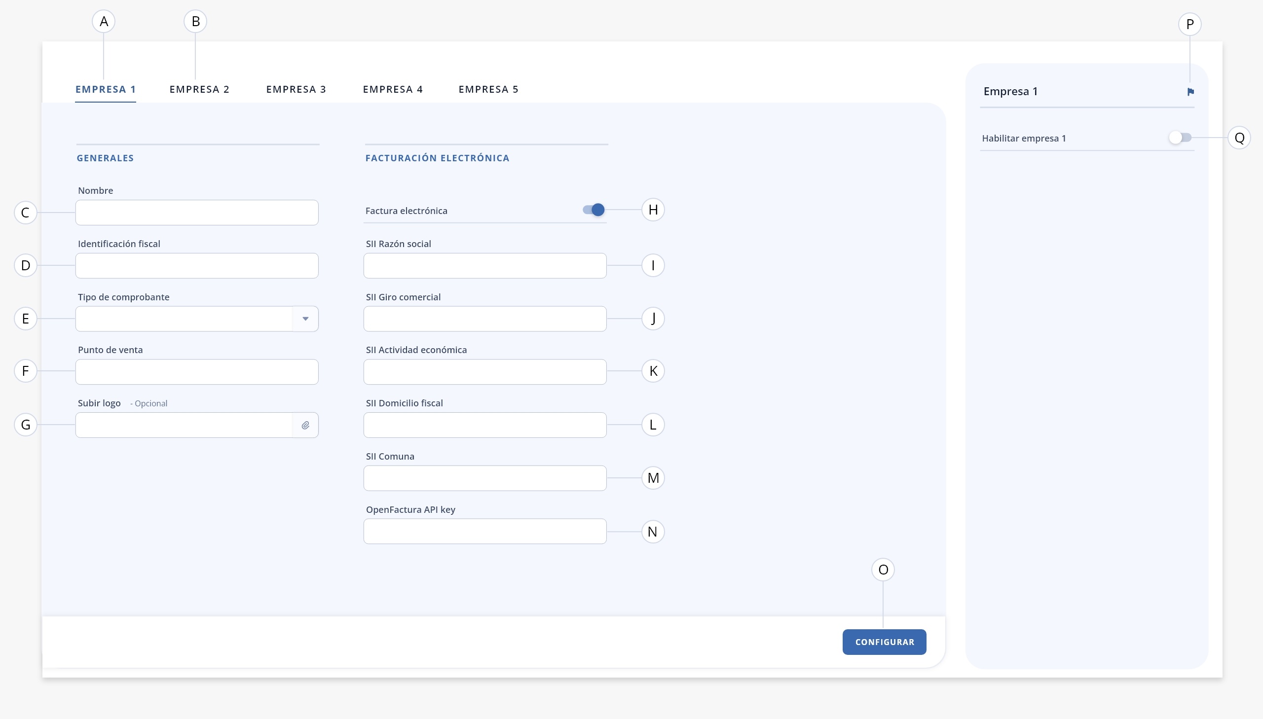Viewport: 1263px width, 719px height.
Task: Switch to the EMPRESA 1 tab
Action: [x=106, y=89]
